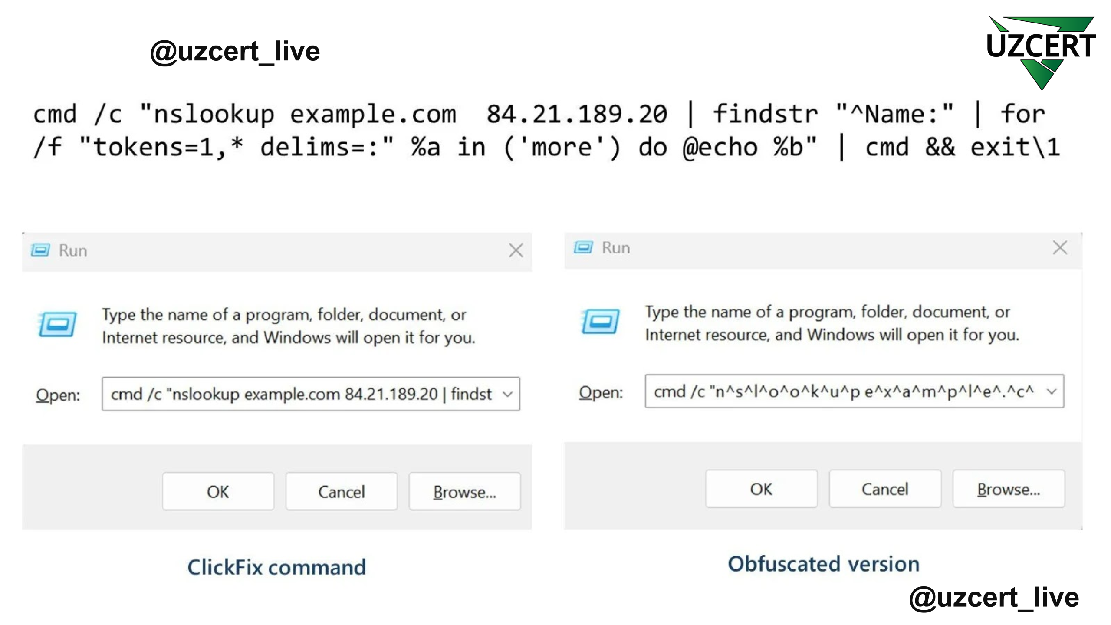Viewport: 1111px width, 625px height.
Task: Click the 'ClickFix command' caption
Action: pyautogui.click(x=277, y=567)
